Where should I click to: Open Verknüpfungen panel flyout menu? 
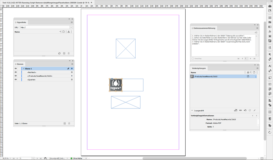click(x=257, y=68)
